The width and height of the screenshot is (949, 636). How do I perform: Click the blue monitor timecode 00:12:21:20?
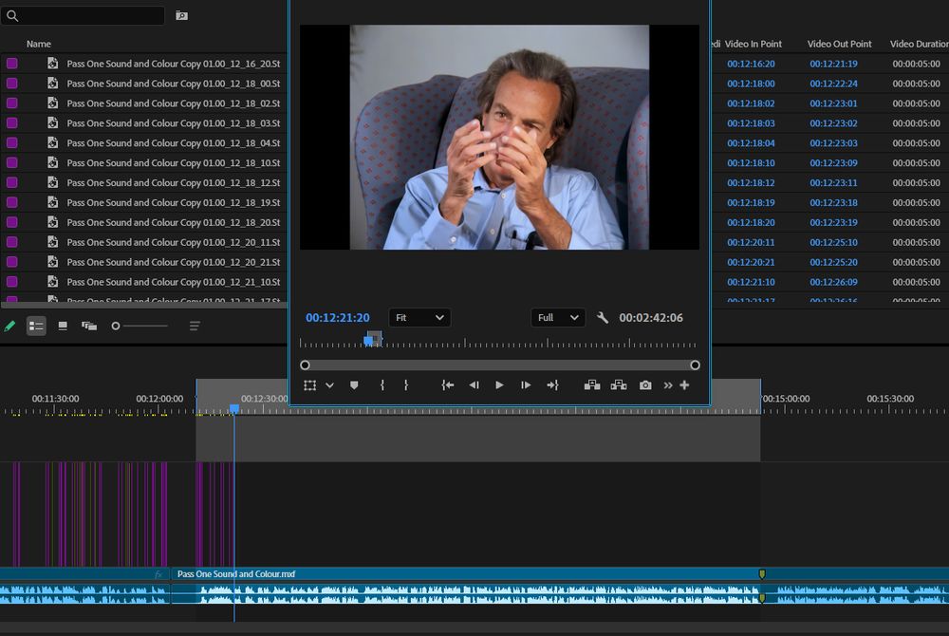pyautogui.click(x=337, y=318)
